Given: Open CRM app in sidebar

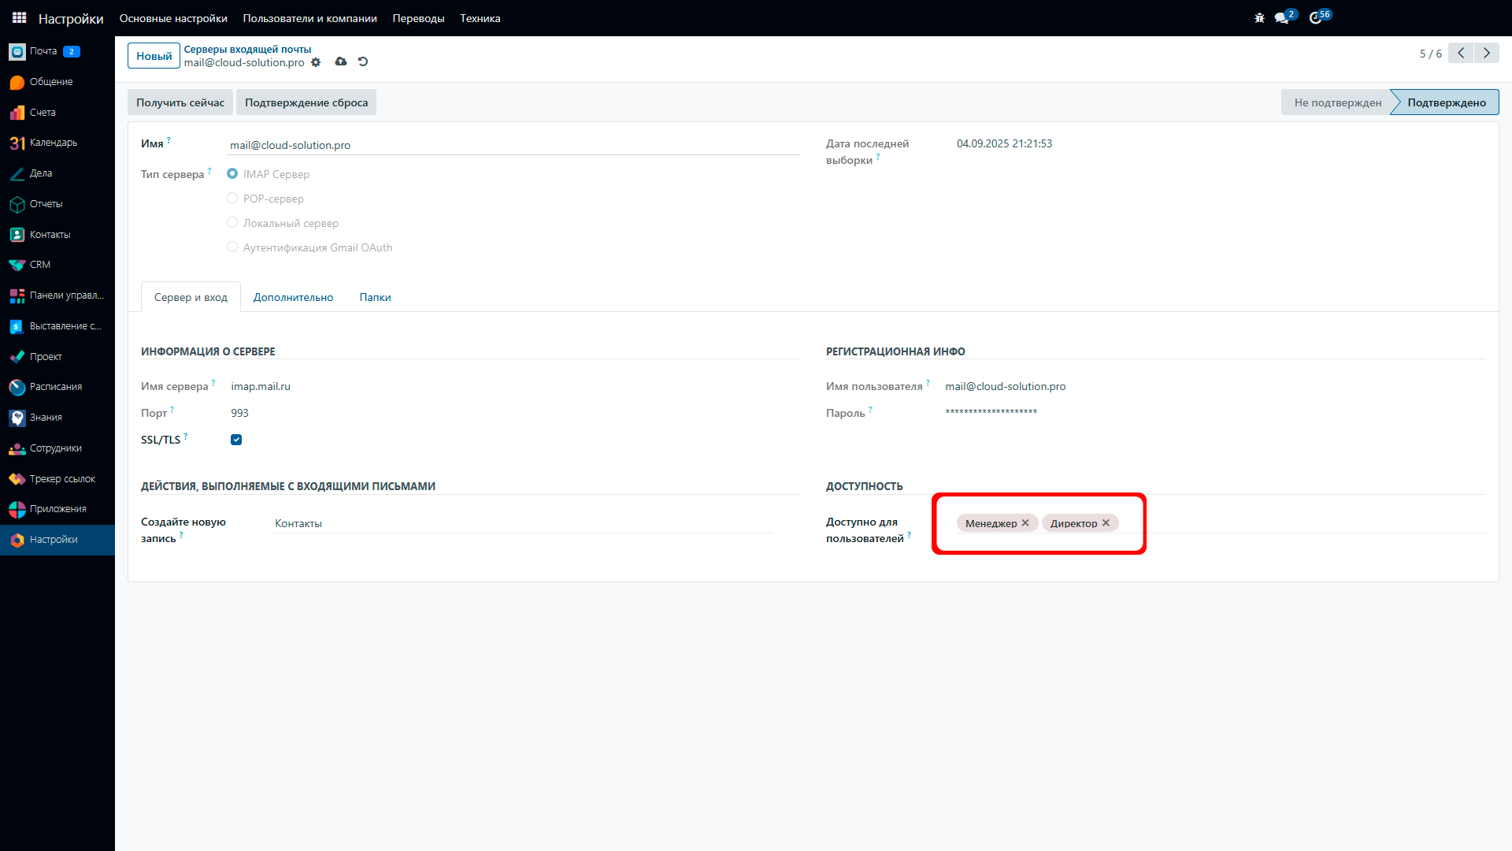Looking at the screenshot, I should (39, 265).
